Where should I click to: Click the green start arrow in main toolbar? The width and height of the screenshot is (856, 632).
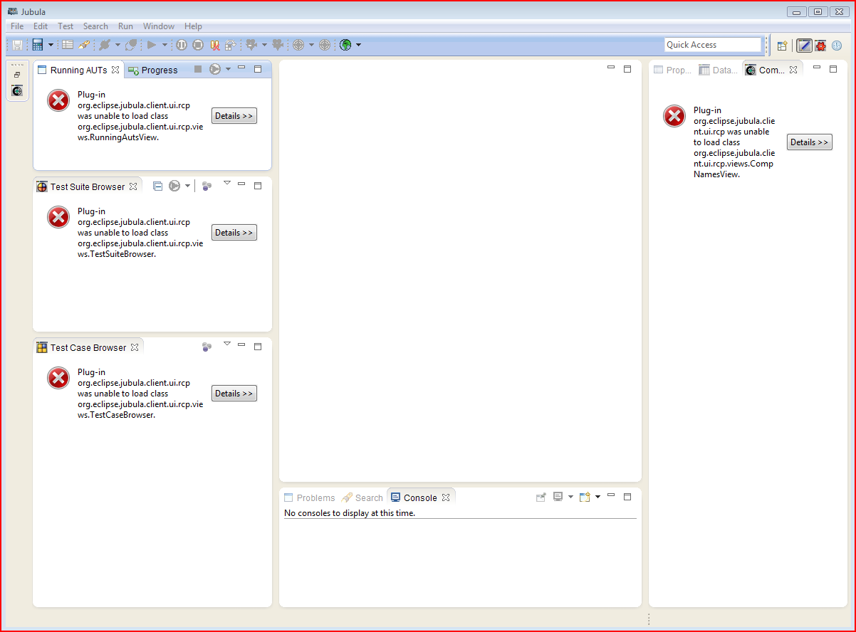coord(151,45)
